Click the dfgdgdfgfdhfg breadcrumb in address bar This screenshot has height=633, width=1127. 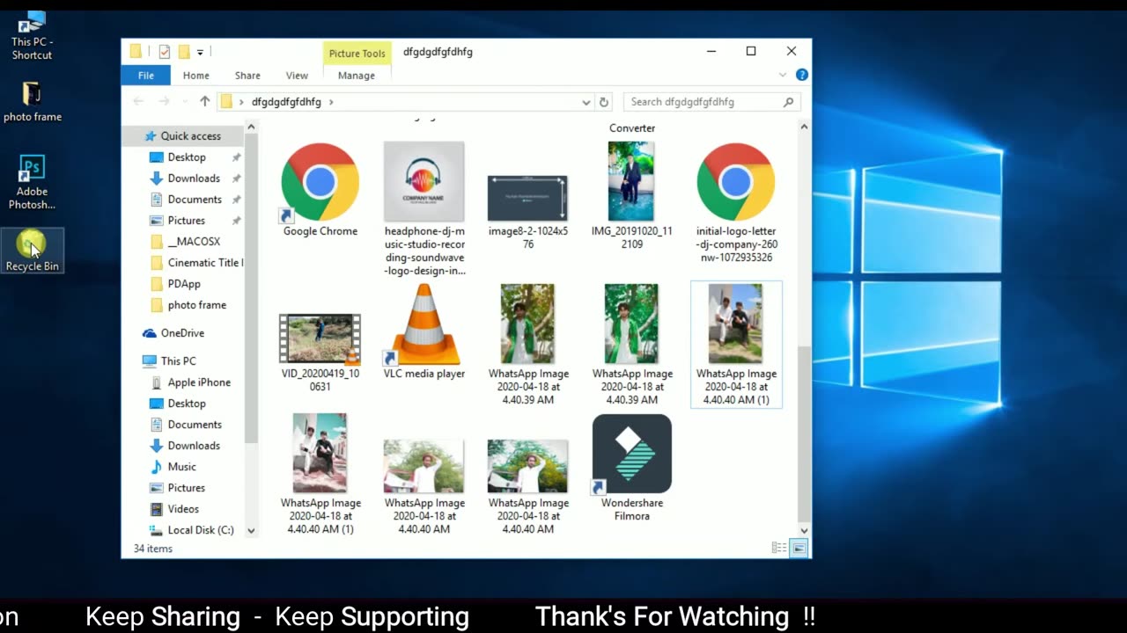[286, 102]
